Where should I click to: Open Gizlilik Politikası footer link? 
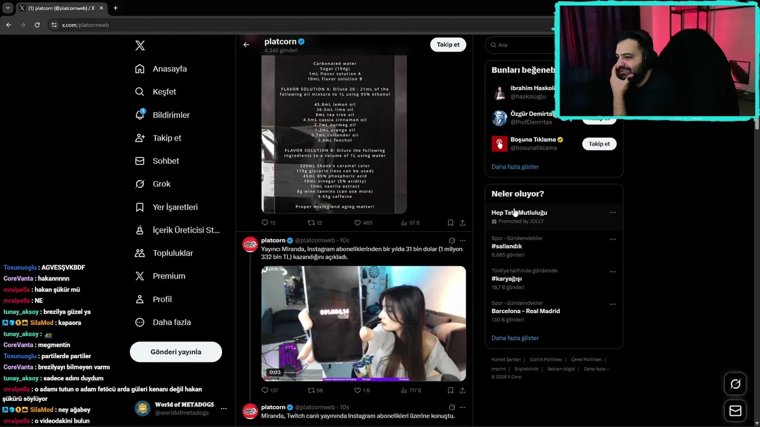pos(546,359)
